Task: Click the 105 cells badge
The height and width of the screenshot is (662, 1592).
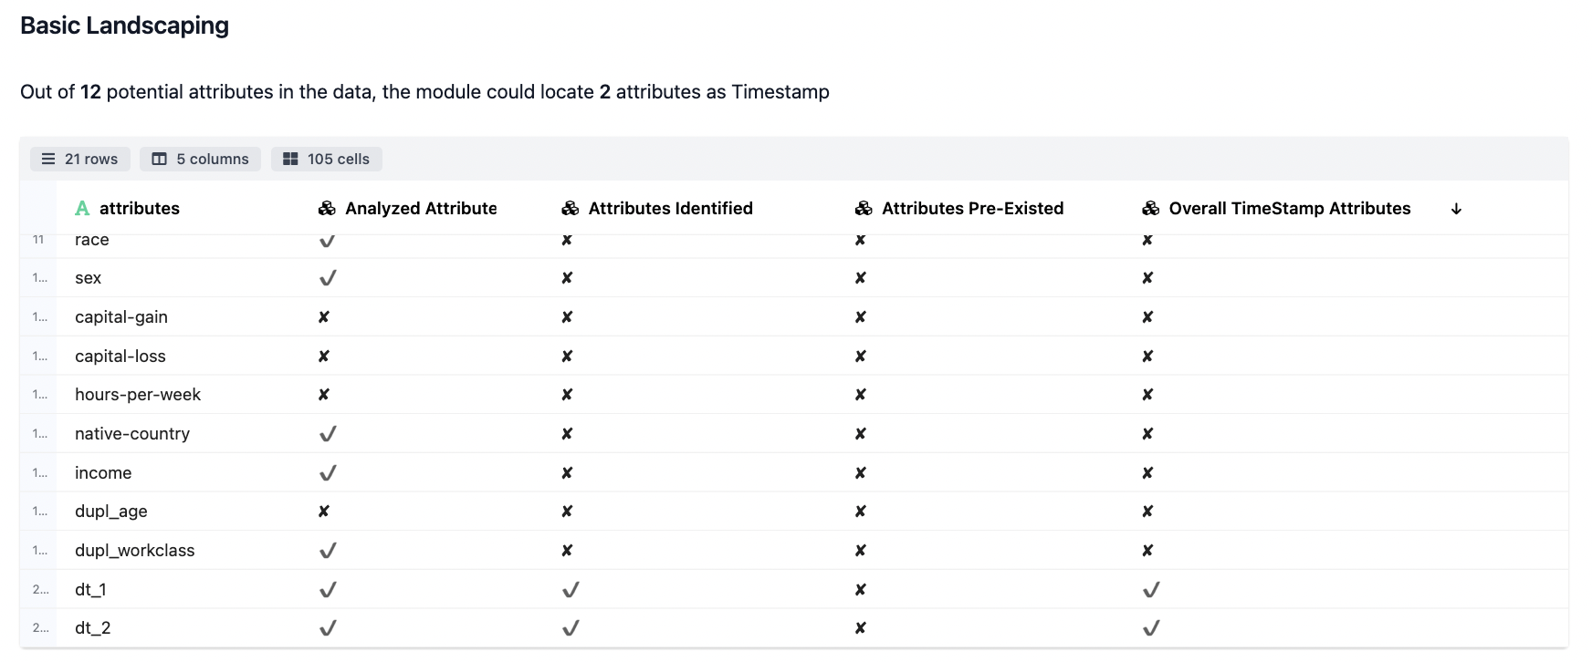Action: click(327, 159)
